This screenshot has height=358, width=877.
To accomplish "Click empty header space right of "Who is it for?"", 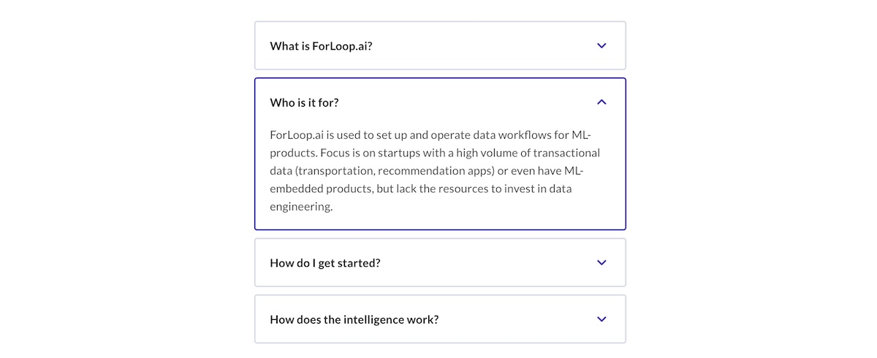I will coord(468,102).
